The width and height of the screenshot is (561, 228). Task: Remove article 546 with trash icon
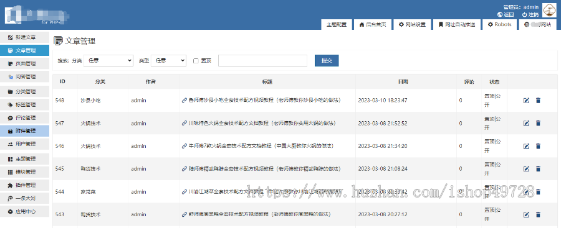click(x=538, y=146)
